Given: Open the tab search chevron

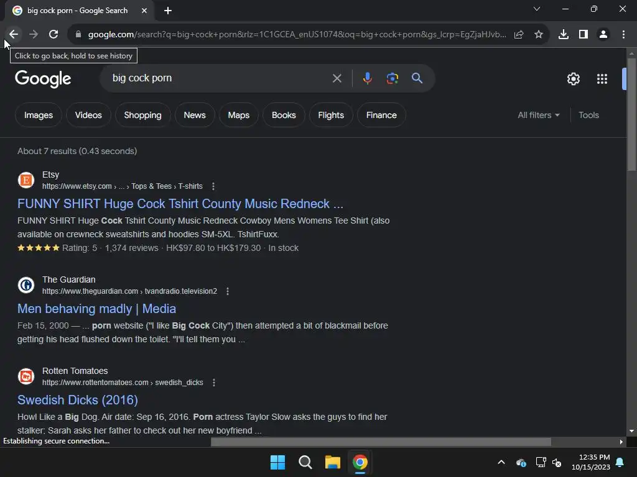Looking at the screenshot, I should coord(537,9).
